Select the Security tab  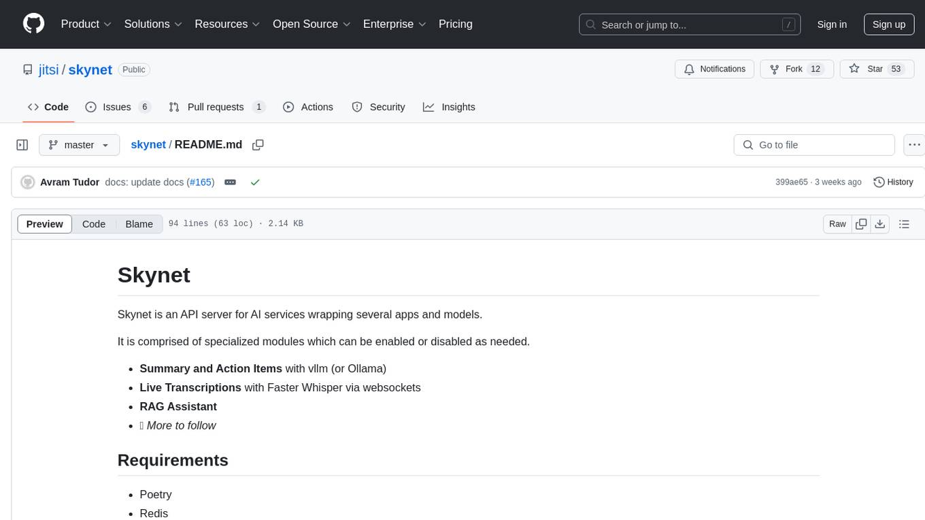[x=379, y=107]
